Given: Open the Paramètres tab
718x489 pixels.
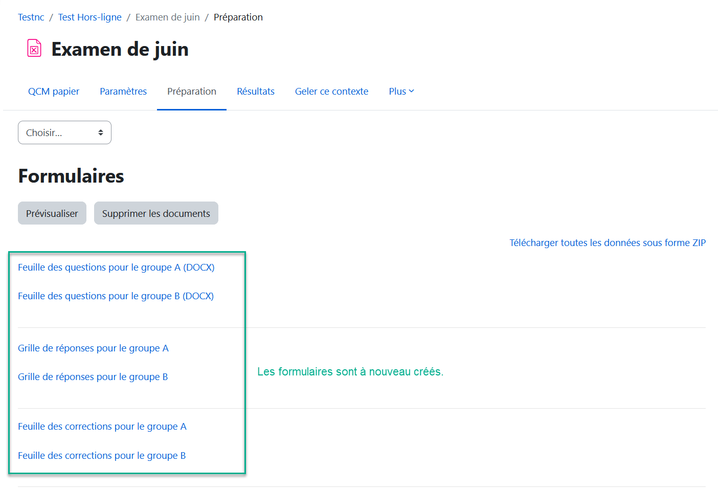Looking at the screenshot, I should pyautogui.click(x=123, y=92).
